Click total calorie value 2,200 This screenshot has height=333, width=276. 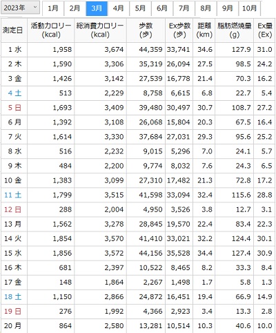114,166
